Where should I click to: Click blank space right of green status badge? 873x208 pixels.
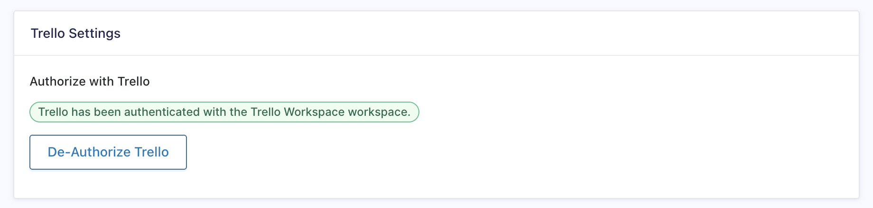pyautogui.click(x=617, y=112)
